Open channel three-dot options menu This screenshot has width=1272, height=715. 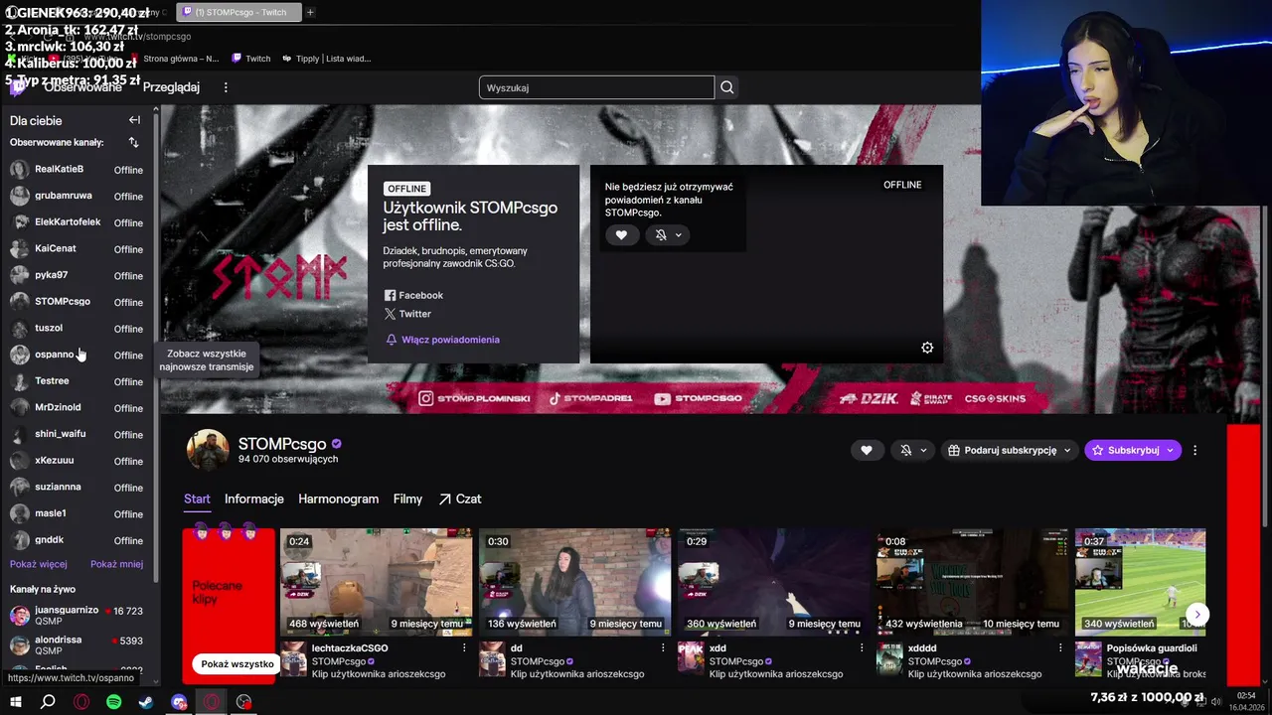point(1195,450)
